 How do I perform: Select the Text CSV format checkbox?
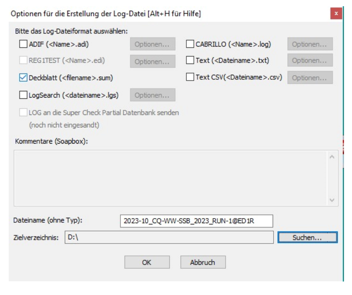pyautogui.click(x=190, y=77)
